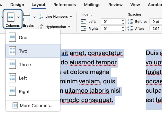Decrease Indent Right with down arrow
The height and width of the screenshot is (122, 162).
(123, 30)
